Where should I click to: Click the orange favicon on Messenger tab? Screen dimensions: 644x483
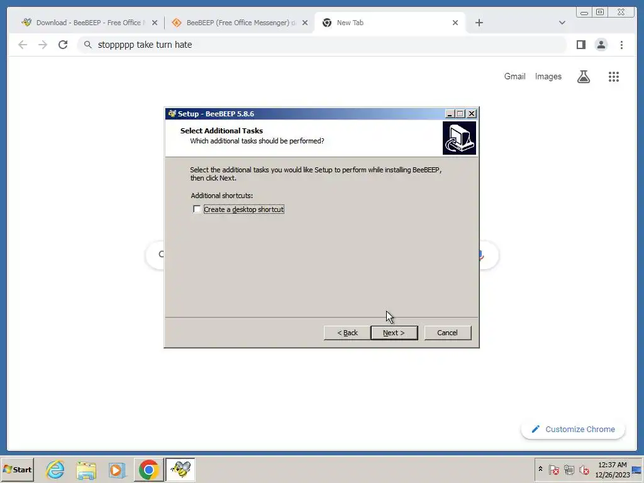(x=177, y=23)
